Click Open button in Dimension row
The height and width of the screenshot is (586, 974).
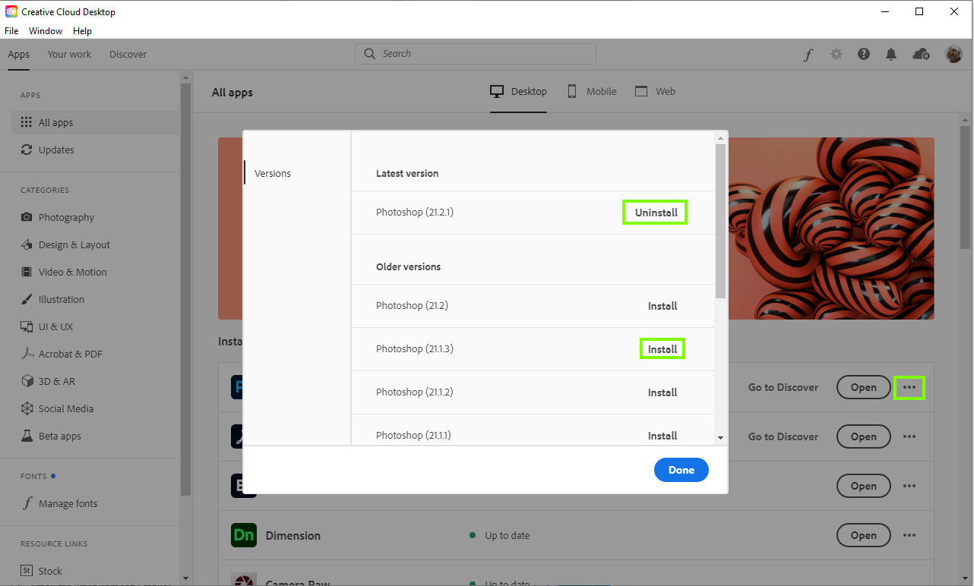click(863, 535)
